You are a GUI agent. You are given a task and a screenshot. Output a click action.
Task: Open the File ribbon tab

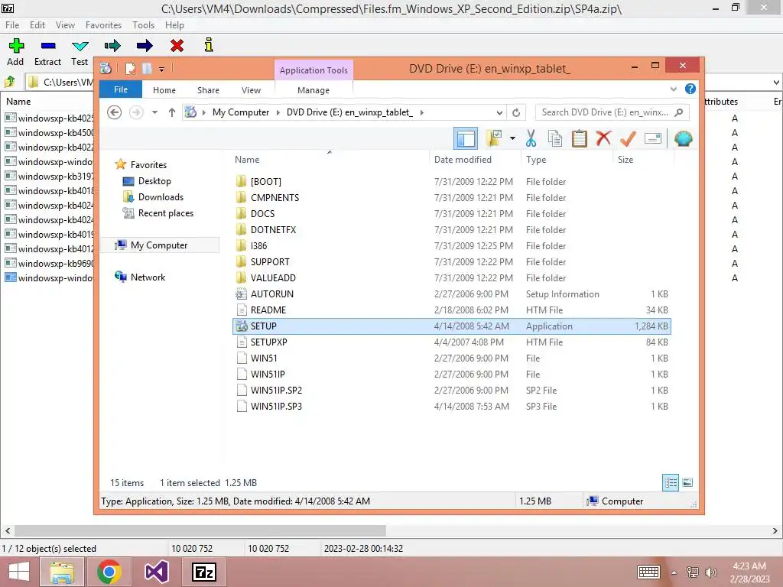coord(121,89)
